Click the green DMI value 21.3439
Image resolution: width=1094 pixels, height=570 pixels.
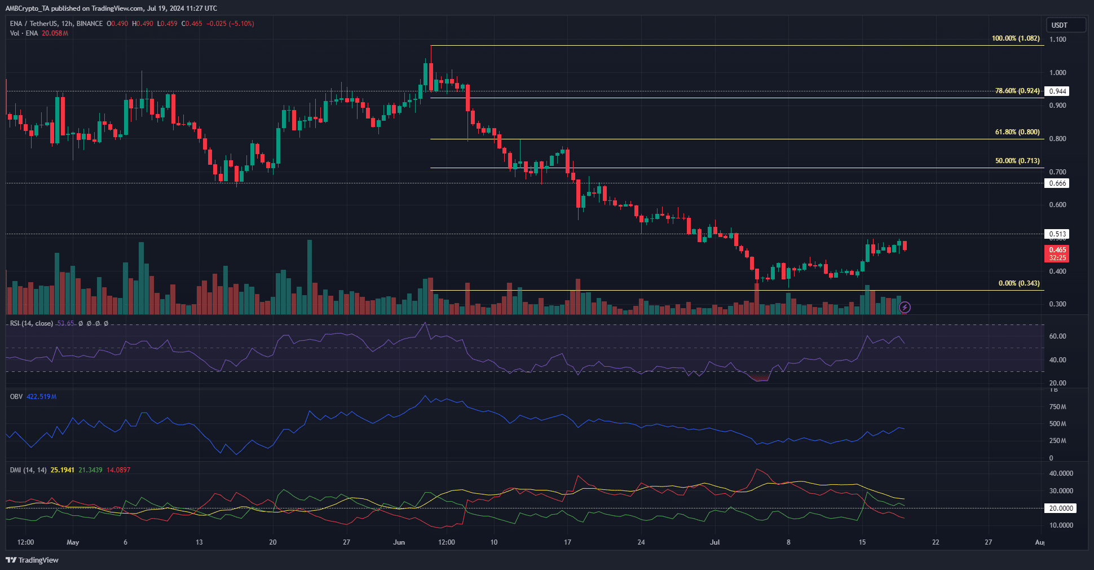[x=91, y=470]
